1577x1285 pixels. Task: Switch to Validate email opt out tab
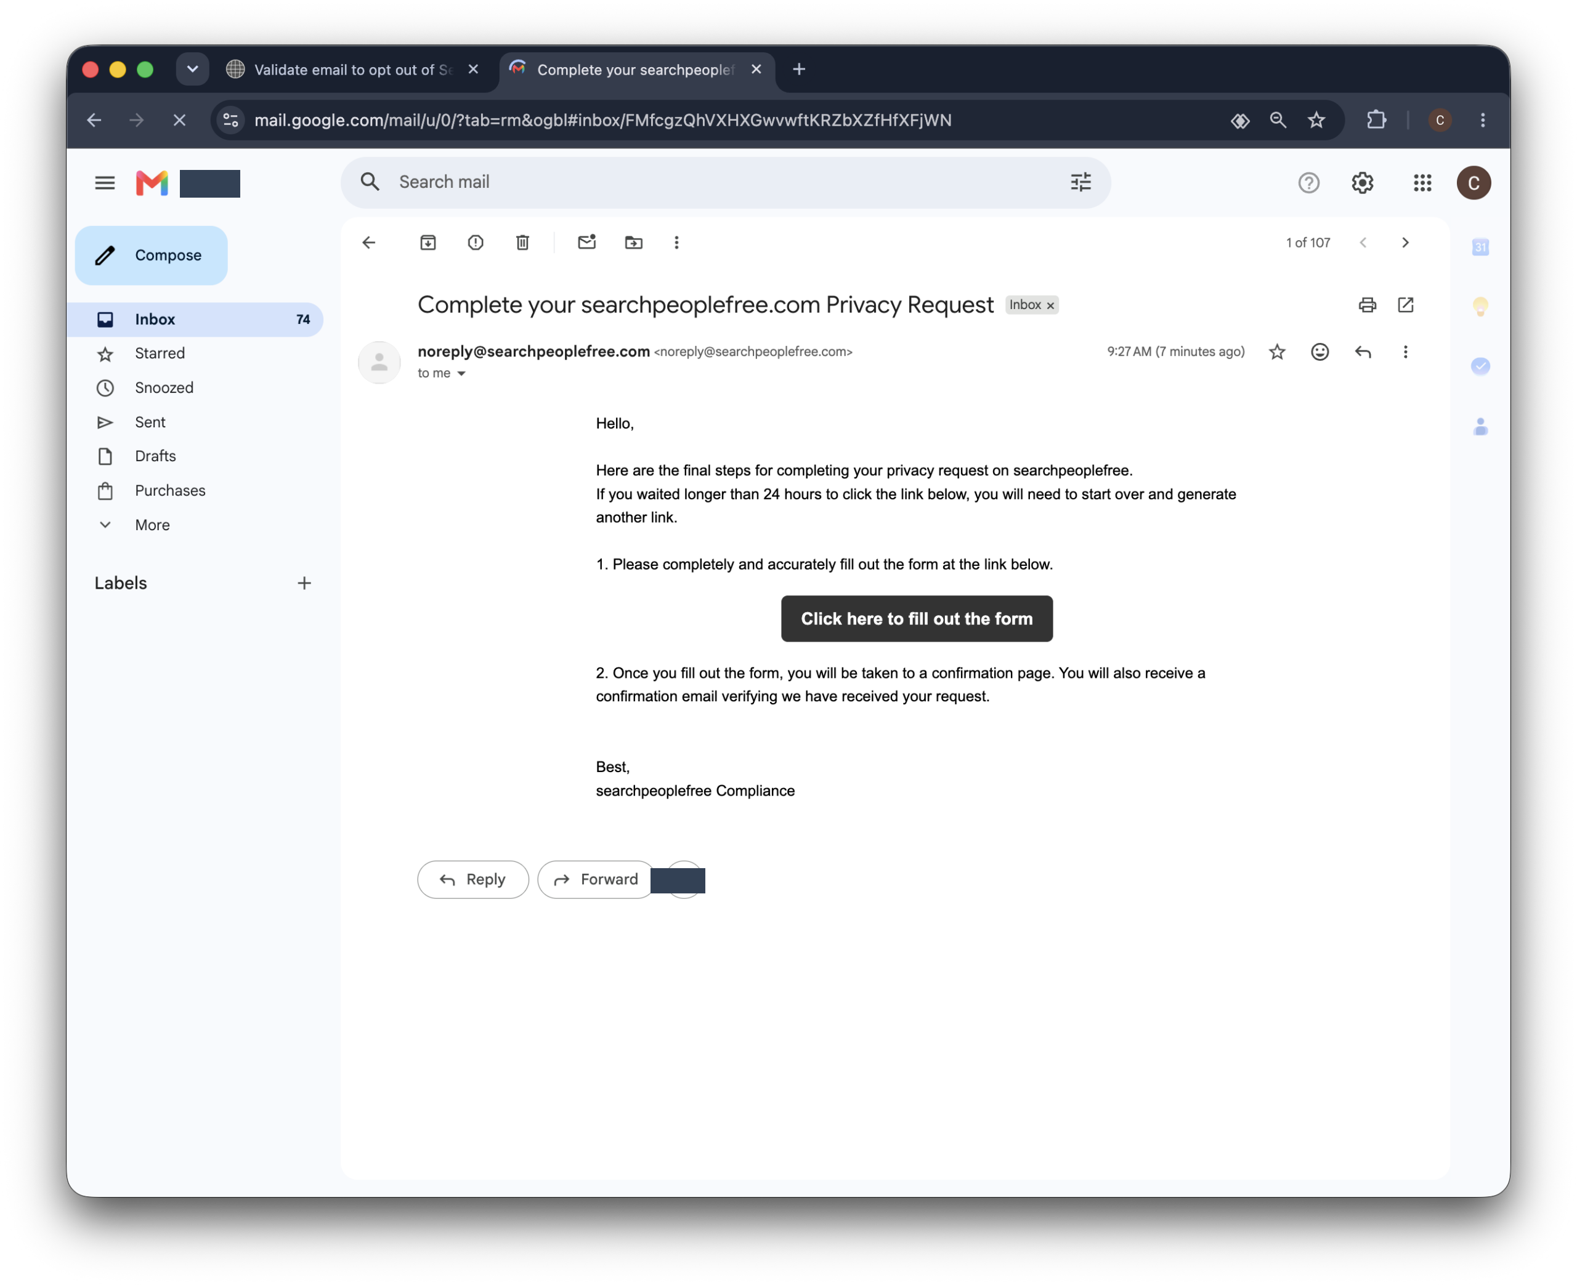tap(352, 70)
